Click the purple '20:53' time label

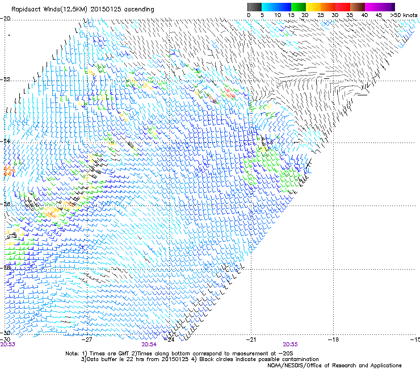8,345
